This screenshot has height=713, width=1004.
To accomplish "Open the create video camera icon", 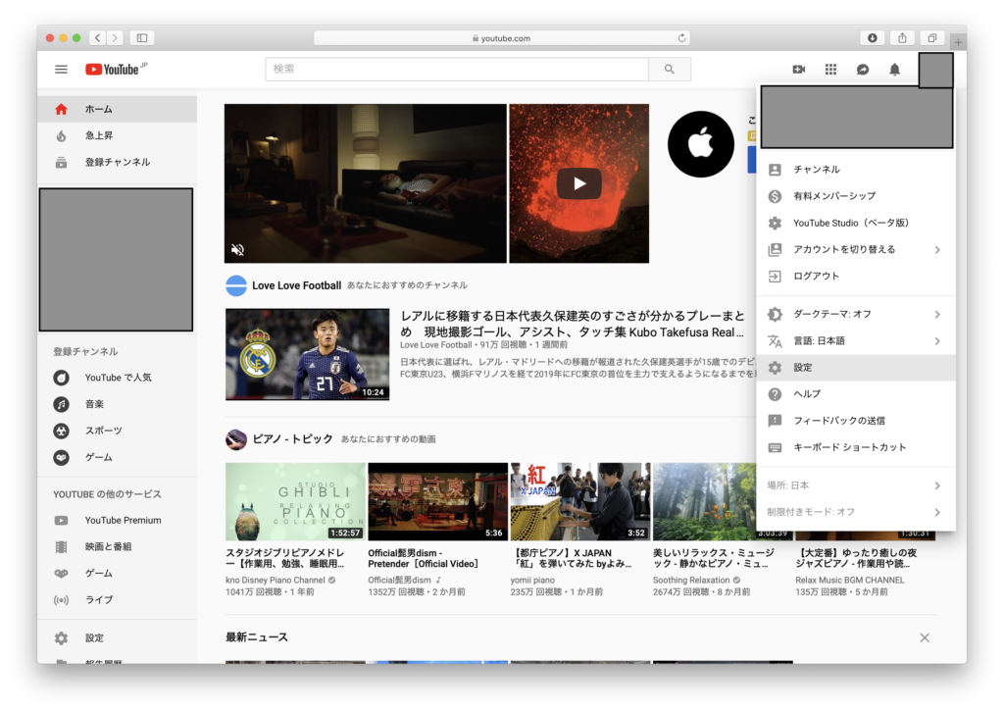I will tap(798, 70).
